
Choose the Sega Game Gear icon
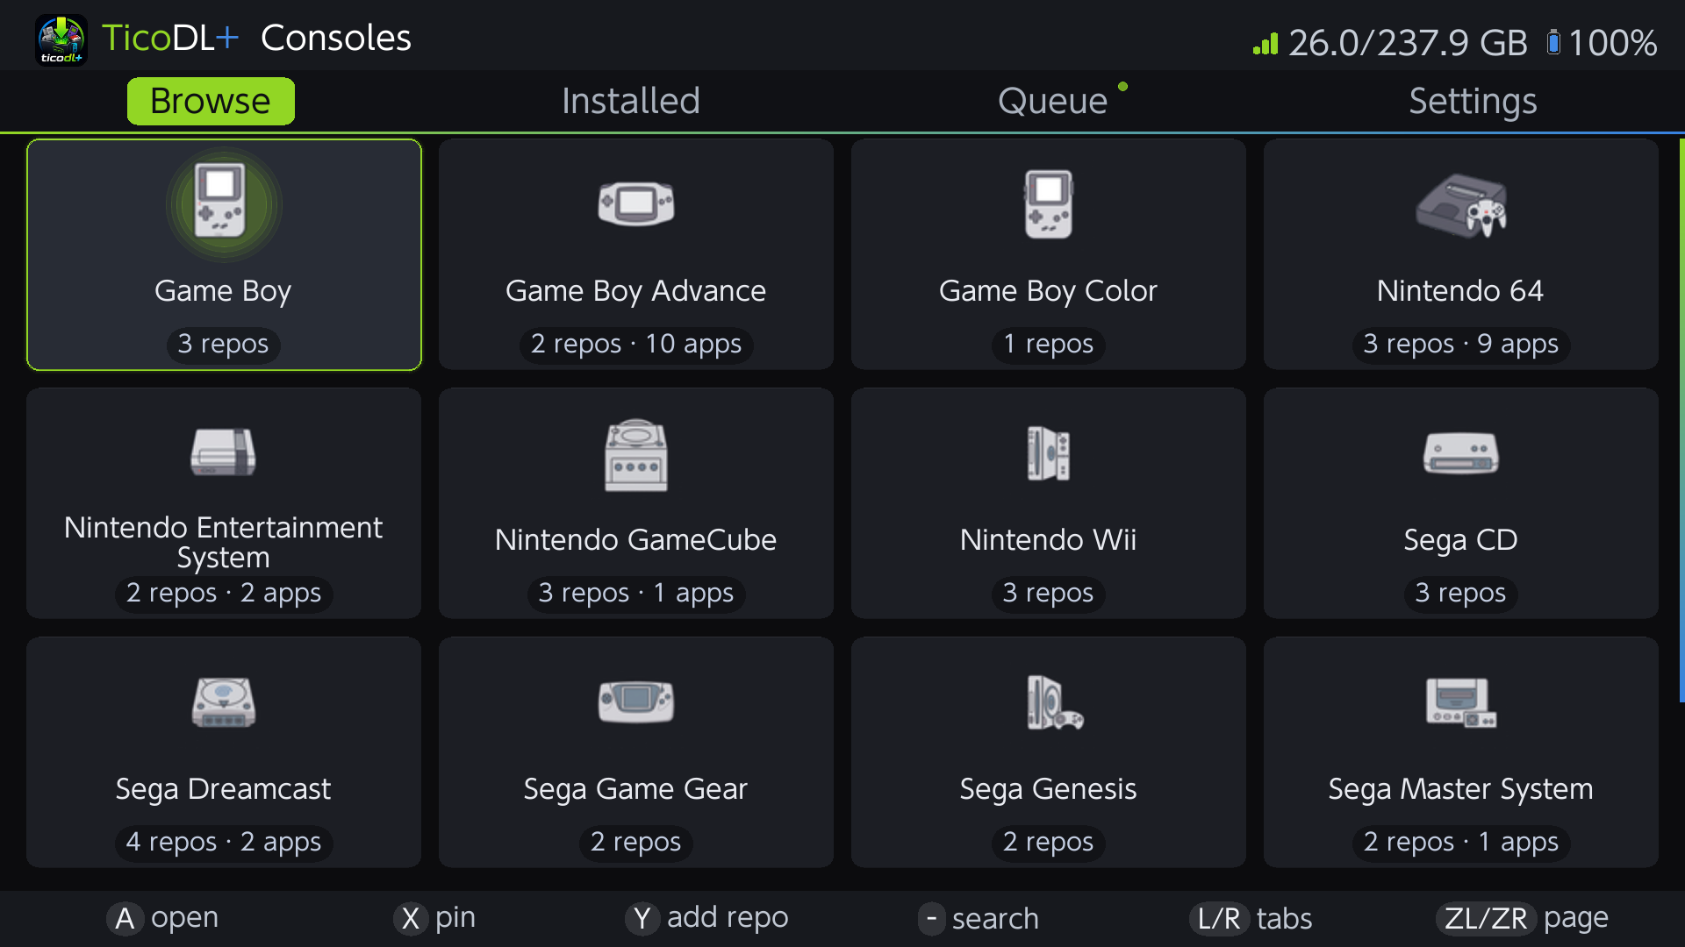(x=636, y=701)
